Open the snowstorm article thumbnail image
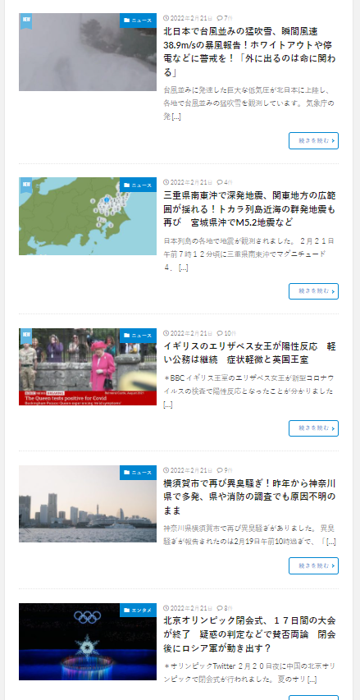360x700 pixels. tap(88, 52)
